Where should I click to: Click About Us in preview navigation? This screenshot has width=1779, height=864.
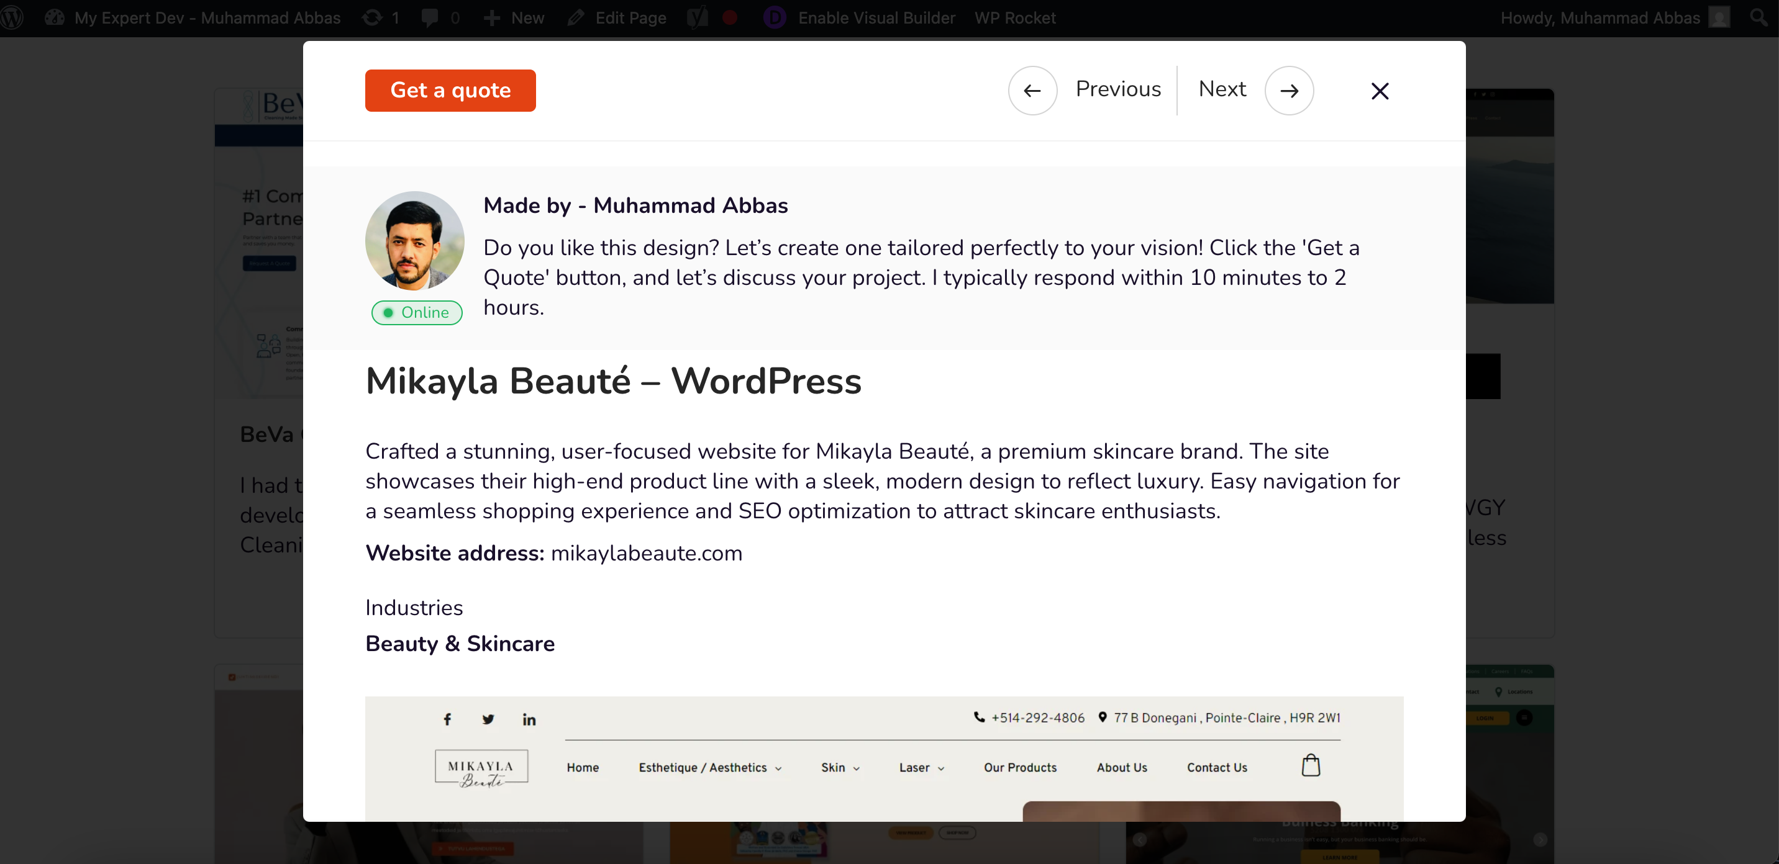click(x=1122, y=767)
